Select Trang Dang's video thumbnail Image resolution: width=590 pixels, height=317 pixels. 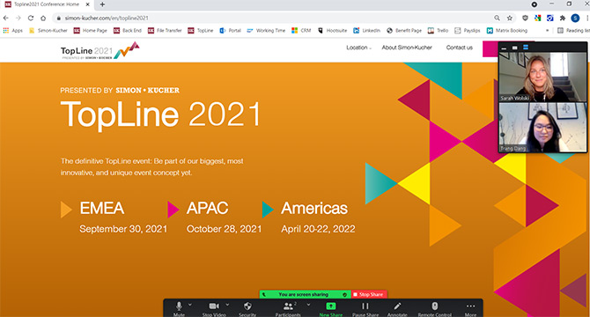click(542, 128)
